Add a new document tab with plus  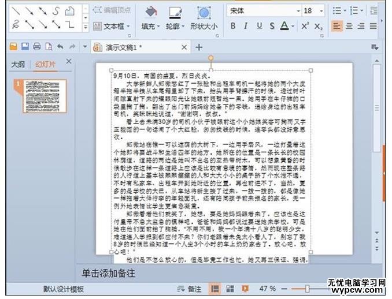pos(199,47)
